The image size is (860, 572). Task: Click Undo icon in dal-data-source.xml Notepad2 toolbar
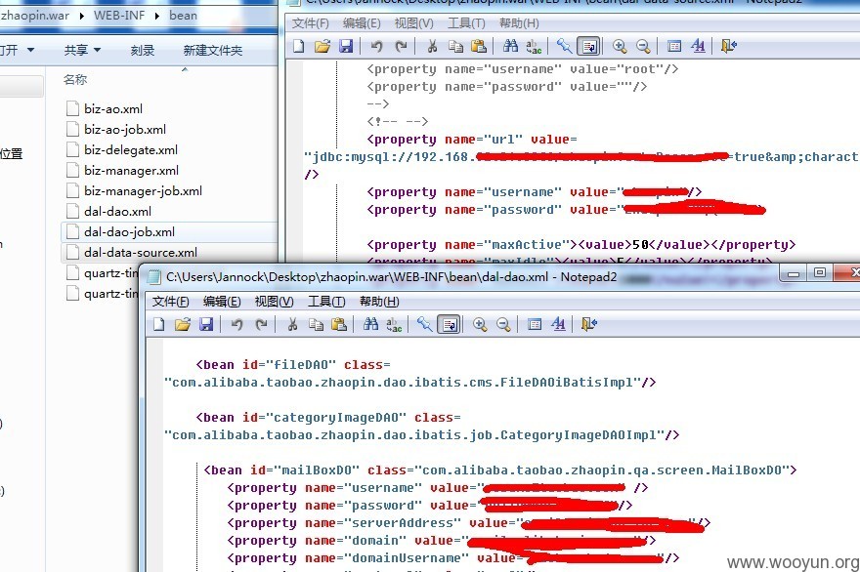(x=377, y=47)
